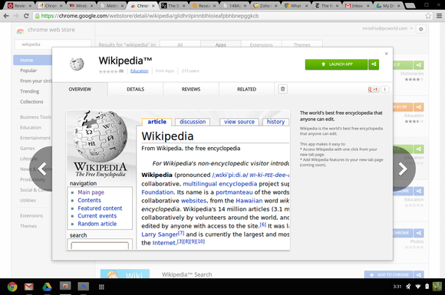Click the Wikipedia screenshot preview image

178,180
